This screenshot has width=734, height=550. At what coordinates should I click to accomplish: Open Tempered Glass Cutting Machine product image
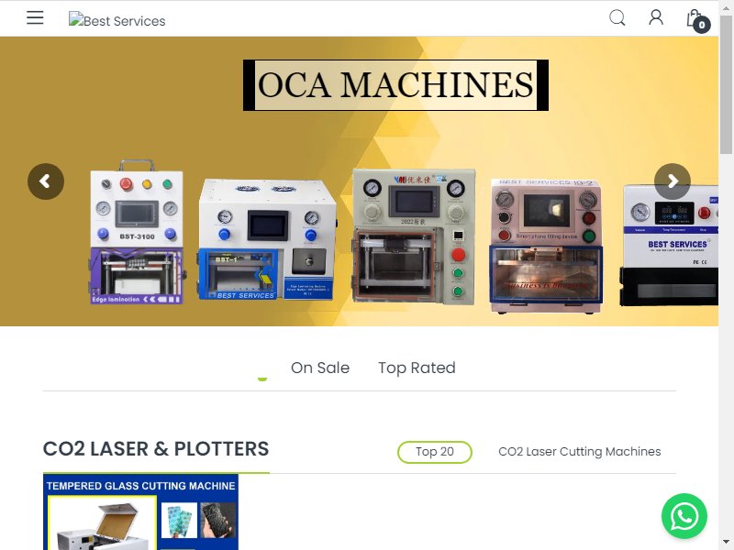tap(140, 512)
